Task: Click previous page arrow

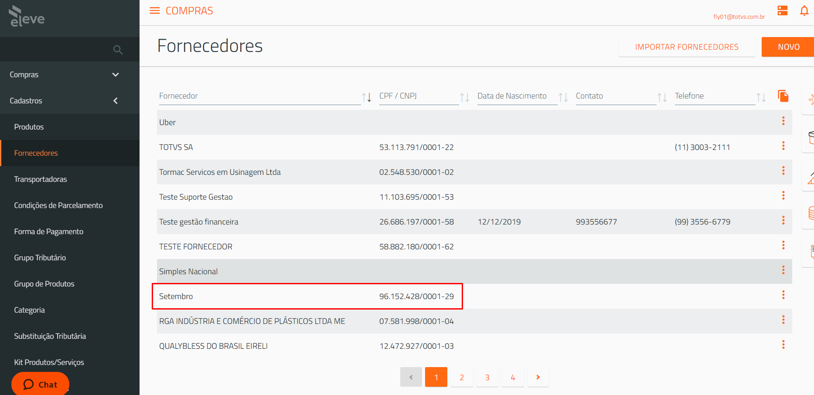Action: (x=411, y=377)
